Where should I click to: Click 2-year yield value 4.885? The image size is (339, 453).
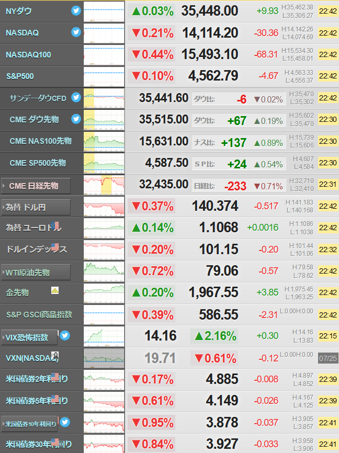click(222, 379)
